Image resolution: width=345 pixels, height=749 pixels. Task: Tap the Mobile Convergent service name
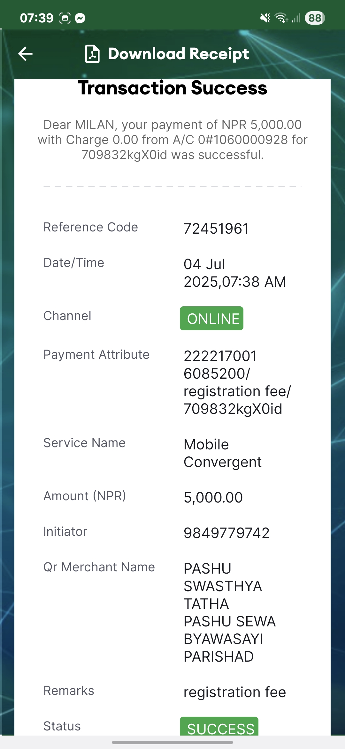tap(223, 453)
